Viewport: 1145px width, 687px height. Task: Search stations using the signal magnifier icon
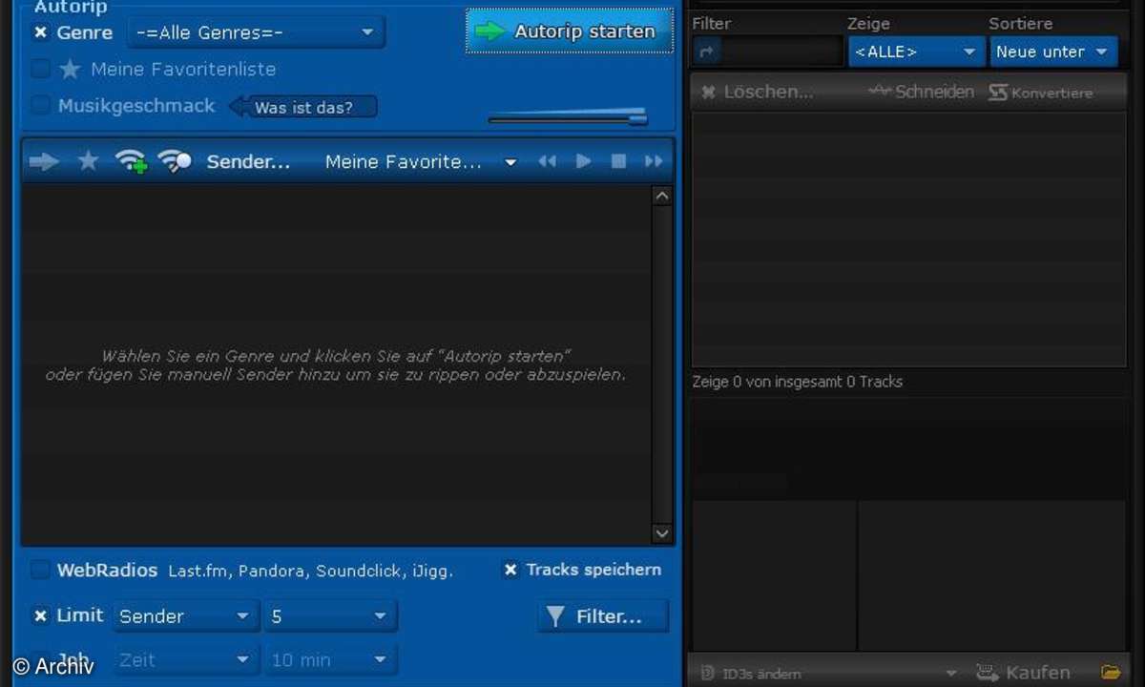[175, 161]
